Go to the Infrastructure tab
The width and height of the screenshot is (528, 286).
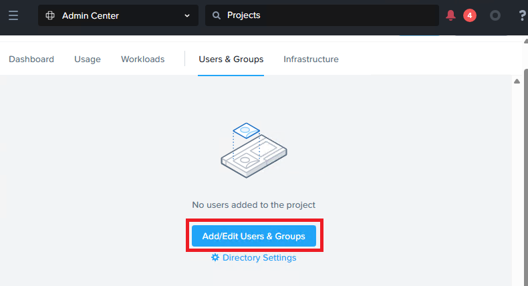311,59
